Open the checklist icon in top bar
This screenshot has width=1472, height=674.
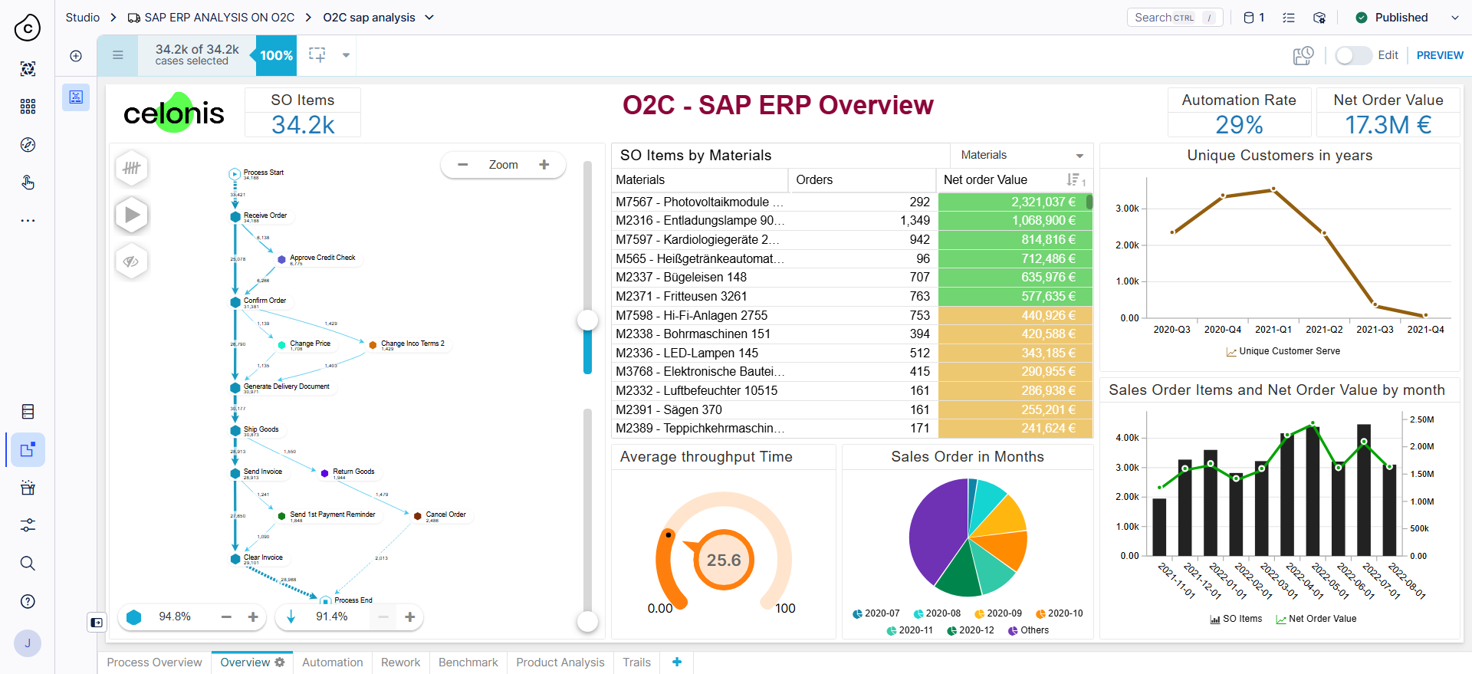(x=1289, y=18)
